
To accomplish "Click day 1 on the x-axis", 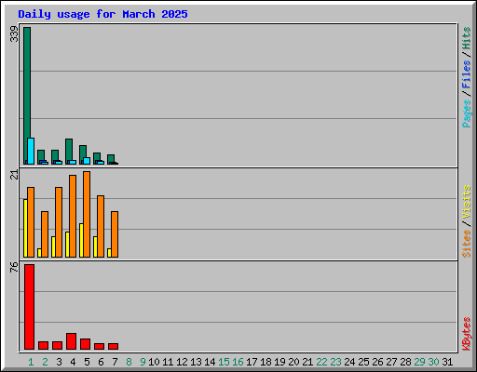I will pyautogui.click(x=31, y=362).
